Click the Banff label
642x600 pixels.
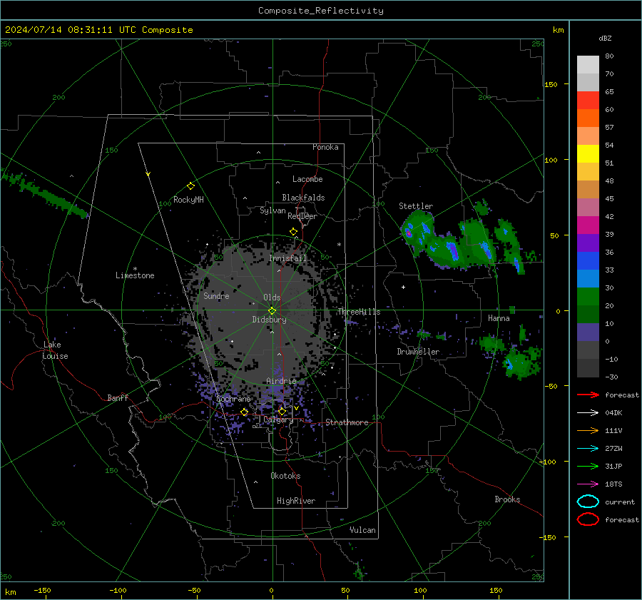[118, 397]
